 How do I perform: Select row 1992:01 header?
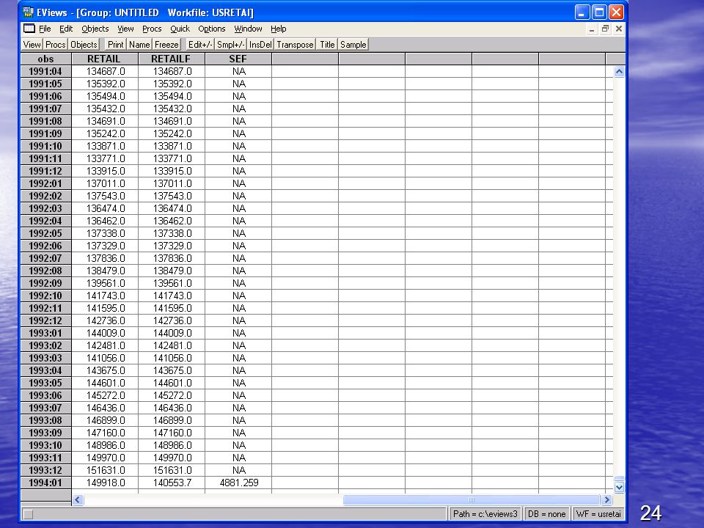[45, 183]
